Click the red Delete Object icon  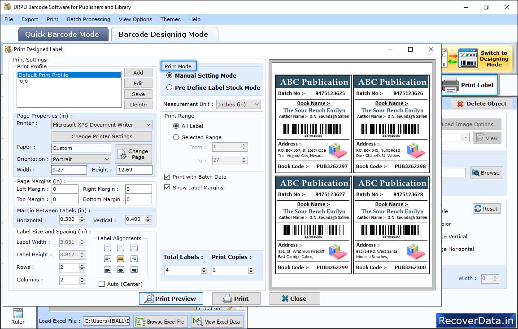(460, 104)
